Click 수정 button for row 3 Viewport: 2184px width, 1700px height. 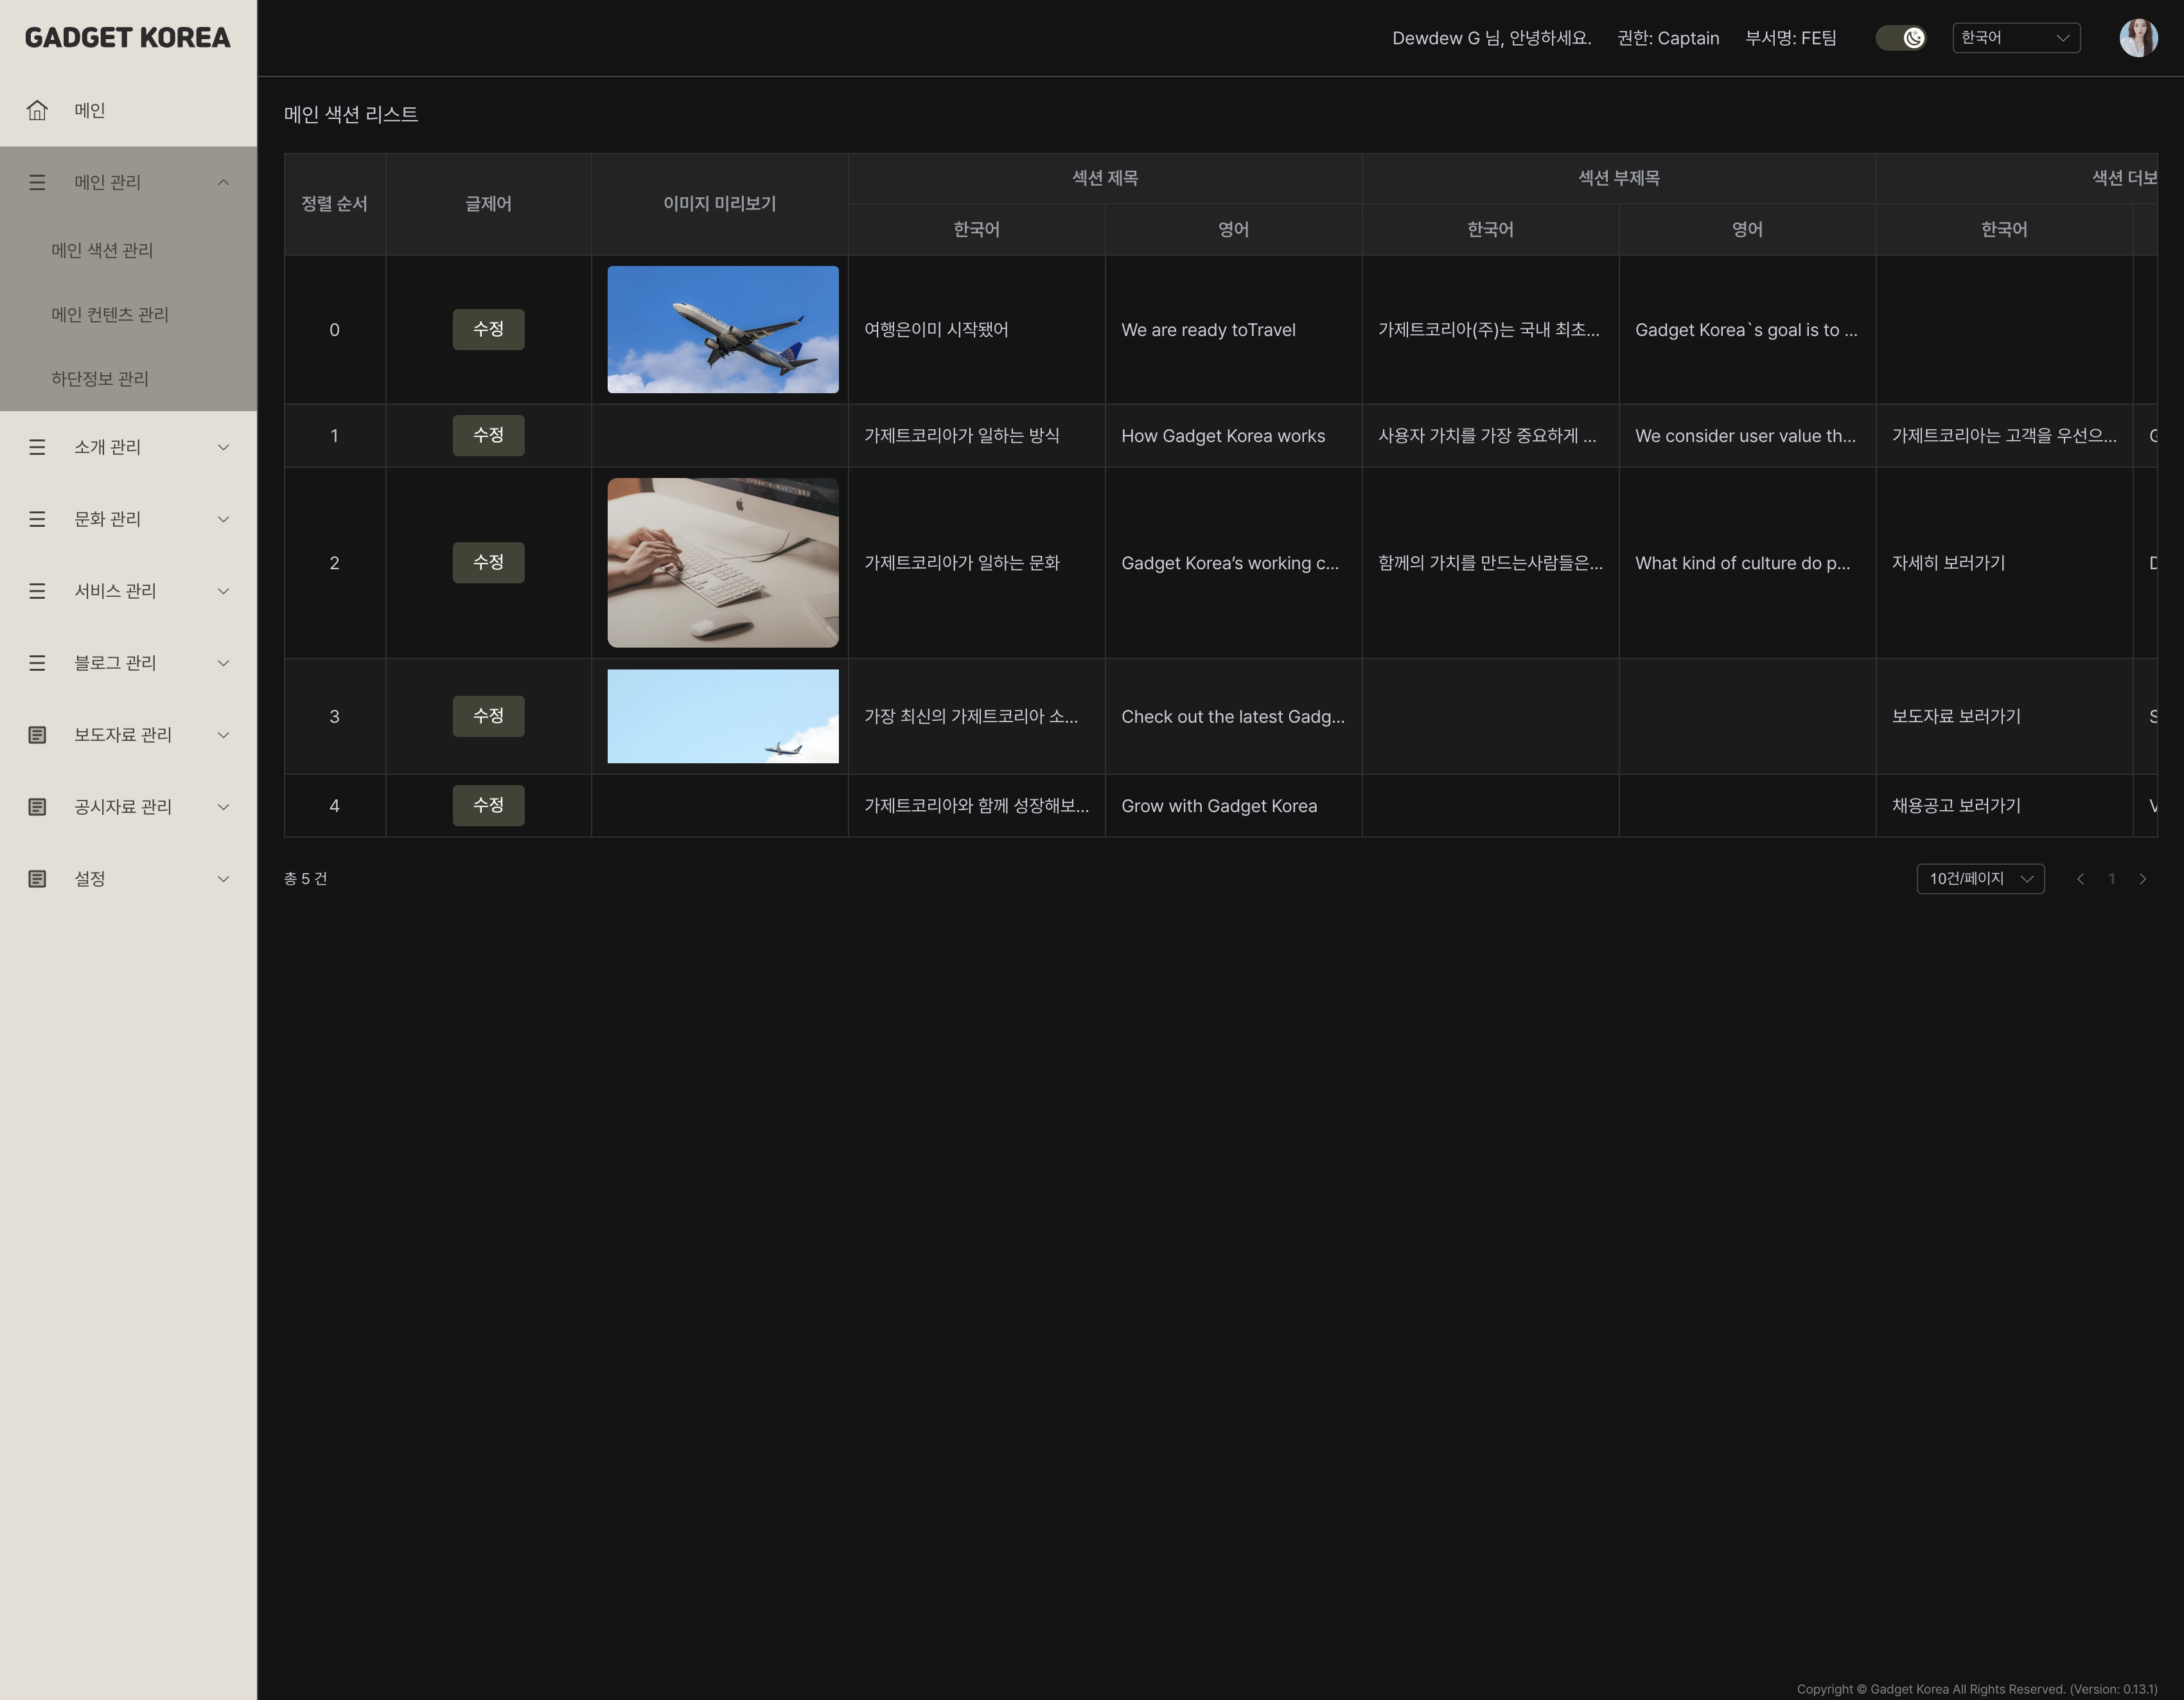tap(488, 716)
